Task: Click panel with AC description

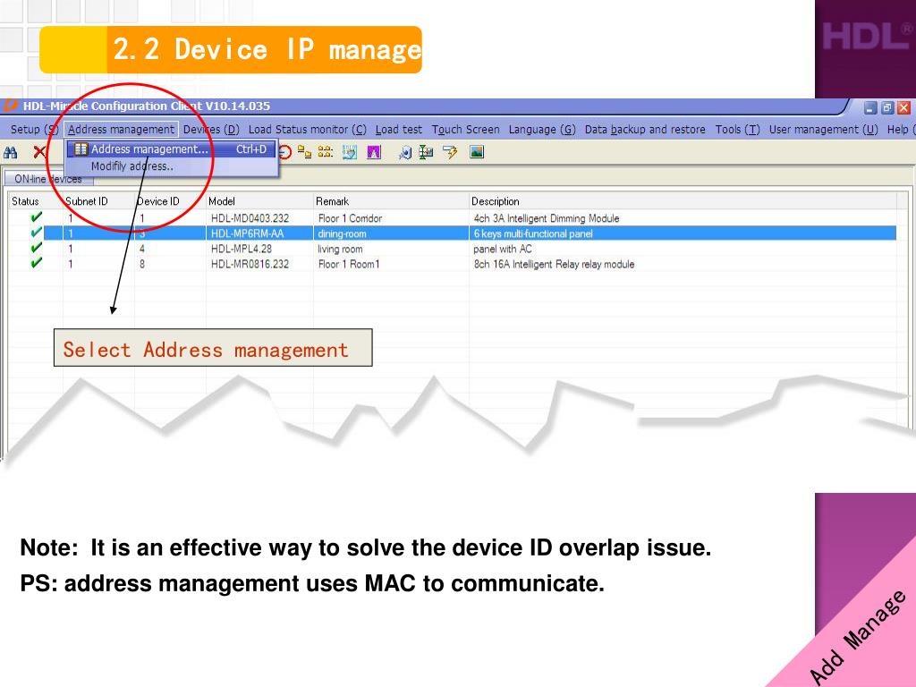Action: coord(503,249)
